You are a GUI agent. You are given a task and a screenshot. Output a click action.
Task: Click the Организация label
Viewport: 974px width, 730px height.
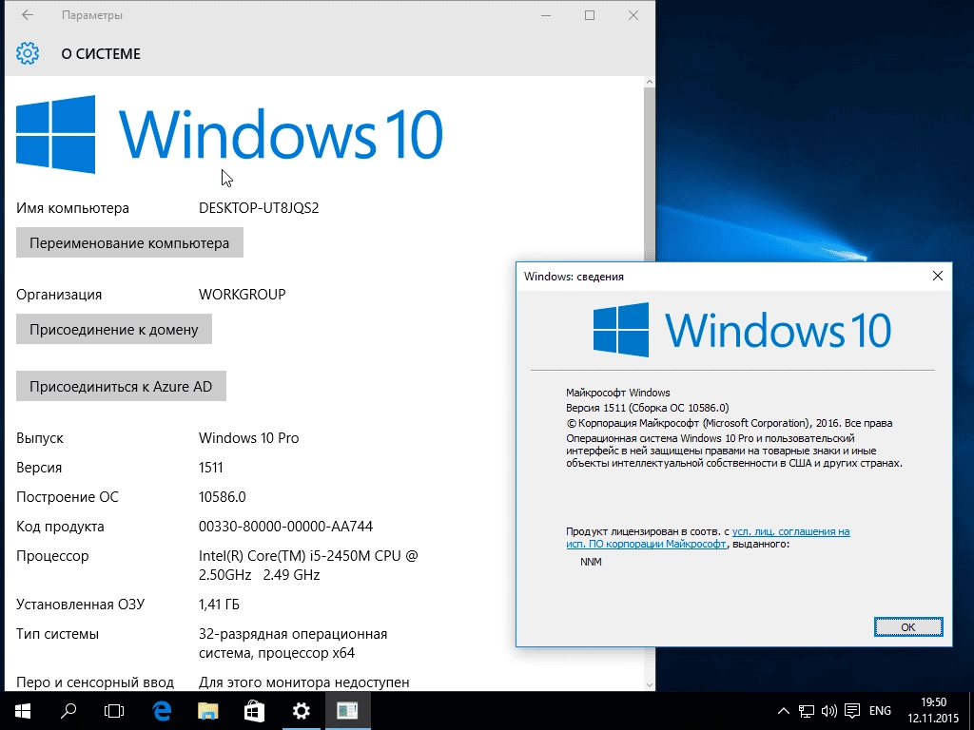pyautogui.click(x=59, y=295)
